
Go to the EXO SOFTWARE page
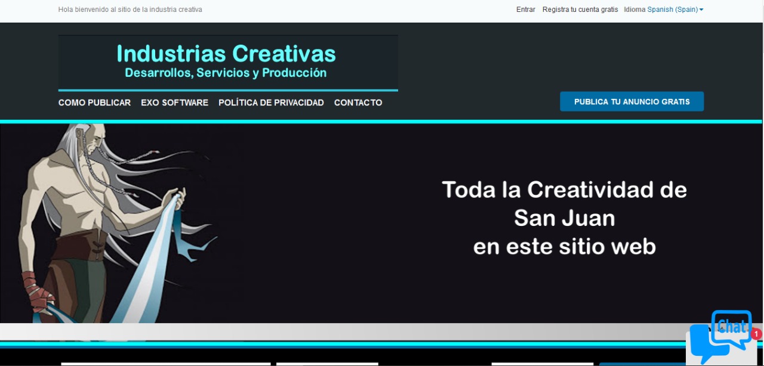[x=174, y=103]
